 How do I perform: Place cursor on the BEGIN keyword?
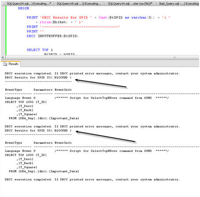click(x=23, y=8)
